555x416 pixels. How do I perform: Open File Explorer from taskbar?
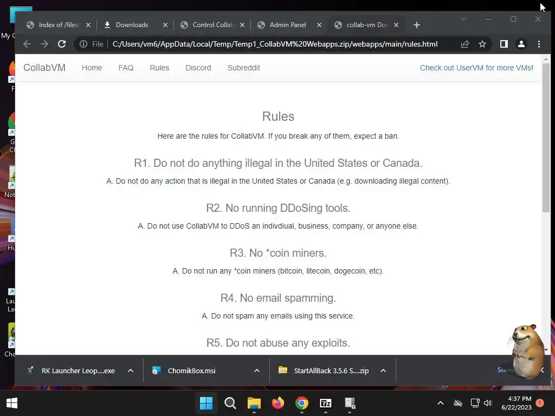point(254,403)
